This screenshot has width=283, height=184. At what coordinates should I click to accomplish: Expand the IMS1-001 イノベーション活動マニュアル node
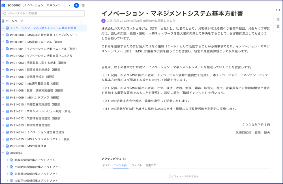[3, 49]
